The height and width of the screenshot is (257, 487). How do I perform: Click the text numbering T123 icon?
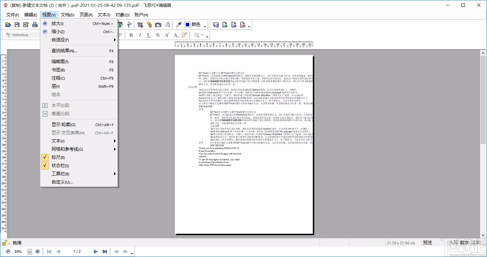click(x=129, y=25)
